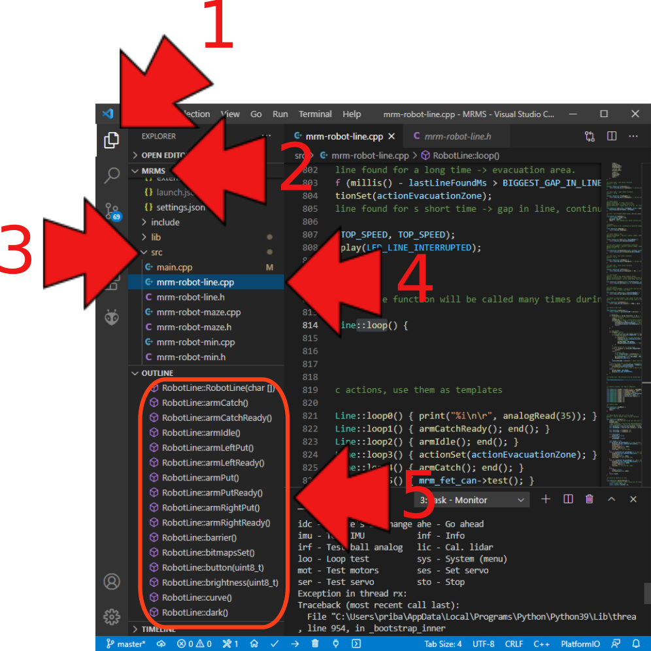Jump to RobotLine::armCatch() in the outline
Viewport: 651px width, 651px height.
click(x=206, y=403)
